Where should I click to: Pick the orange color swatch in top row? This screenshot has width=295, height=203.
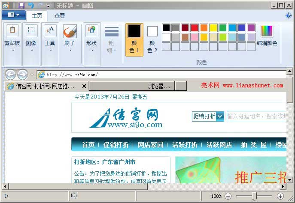tap(204, 28)
